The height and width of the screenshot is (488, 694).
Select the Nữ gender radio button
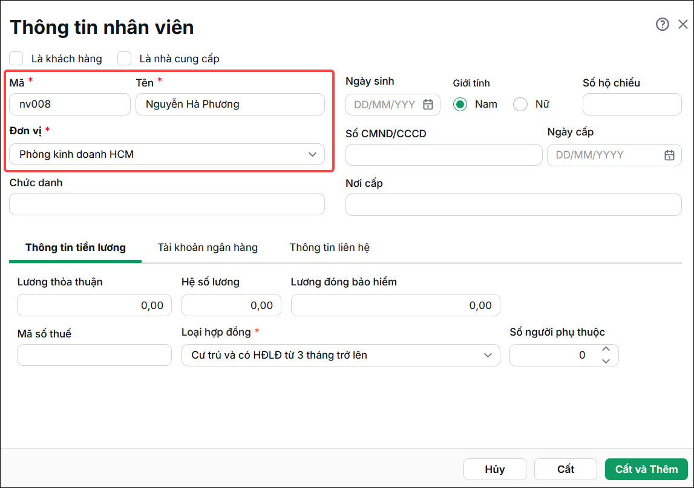520,105
